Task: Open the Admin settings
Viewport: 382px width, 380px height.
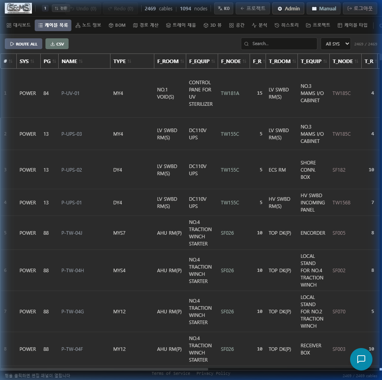Action: pos(288,8)
